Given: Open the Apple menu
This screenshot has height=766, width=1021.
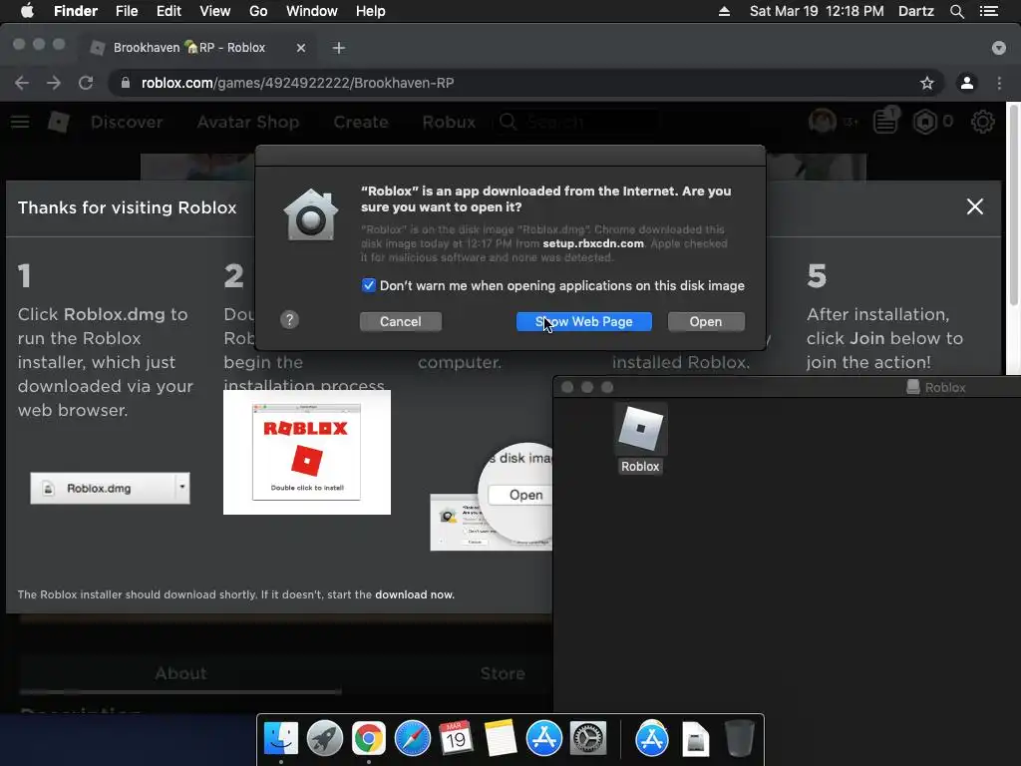Looking at the screenshot, I should click(x=27, y=11).
